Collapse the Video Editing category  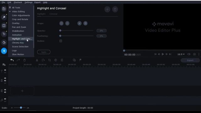(x=10, y=12)
